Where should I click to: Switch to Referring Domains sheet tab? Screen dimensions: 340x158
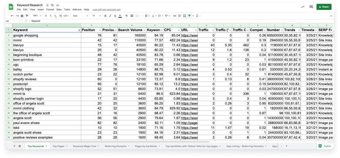point(117,146)
